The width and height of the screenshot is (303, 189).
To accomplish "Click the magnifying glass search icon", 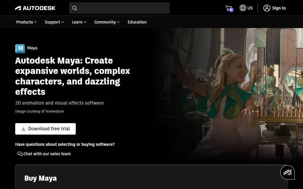I will coord(75,8).
